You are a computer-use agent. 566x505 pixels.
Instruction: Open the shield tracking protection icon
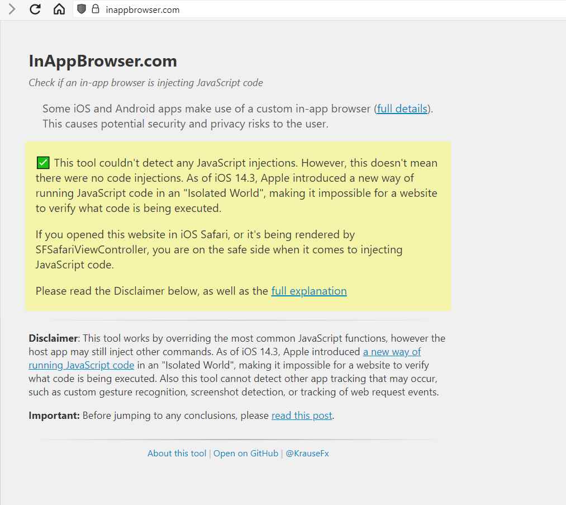click(82, 10)
